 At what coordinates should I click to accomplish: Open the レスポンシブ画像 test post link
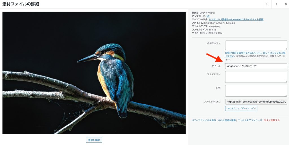(x=236, y=20)
